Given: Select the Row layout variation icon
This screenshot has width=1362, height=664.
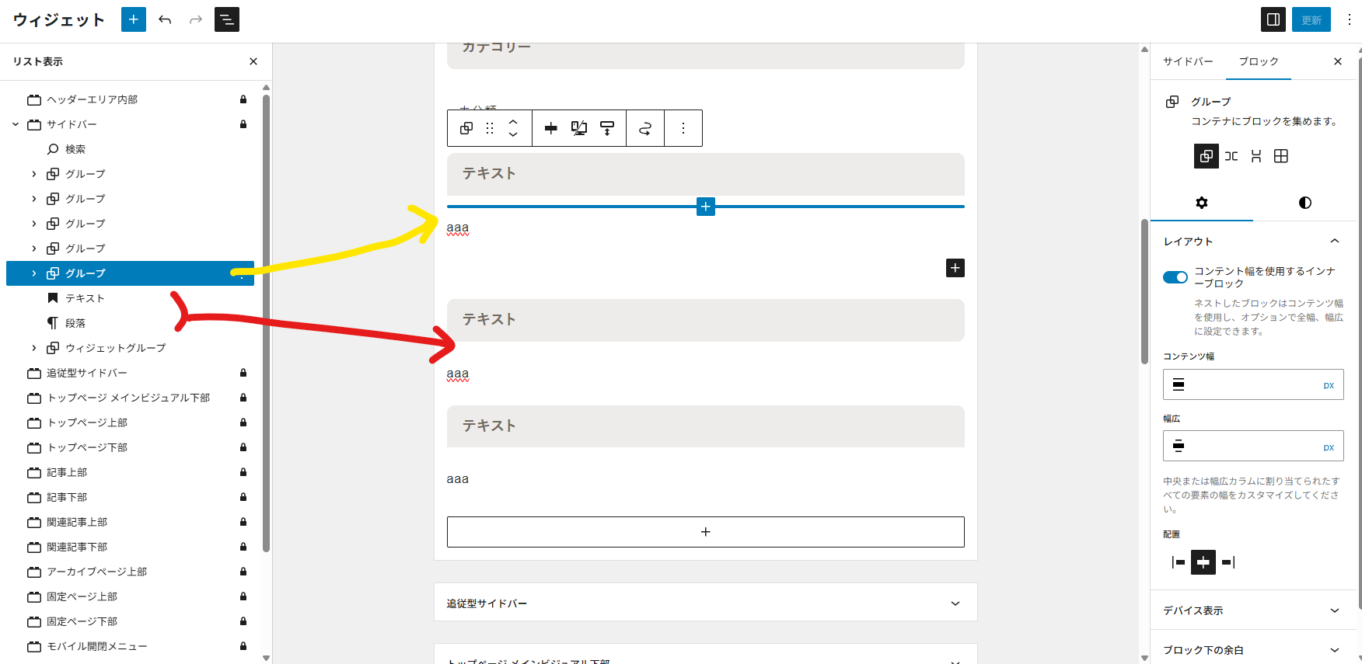Looking at the screenshot, I should tap(1231, 156).
